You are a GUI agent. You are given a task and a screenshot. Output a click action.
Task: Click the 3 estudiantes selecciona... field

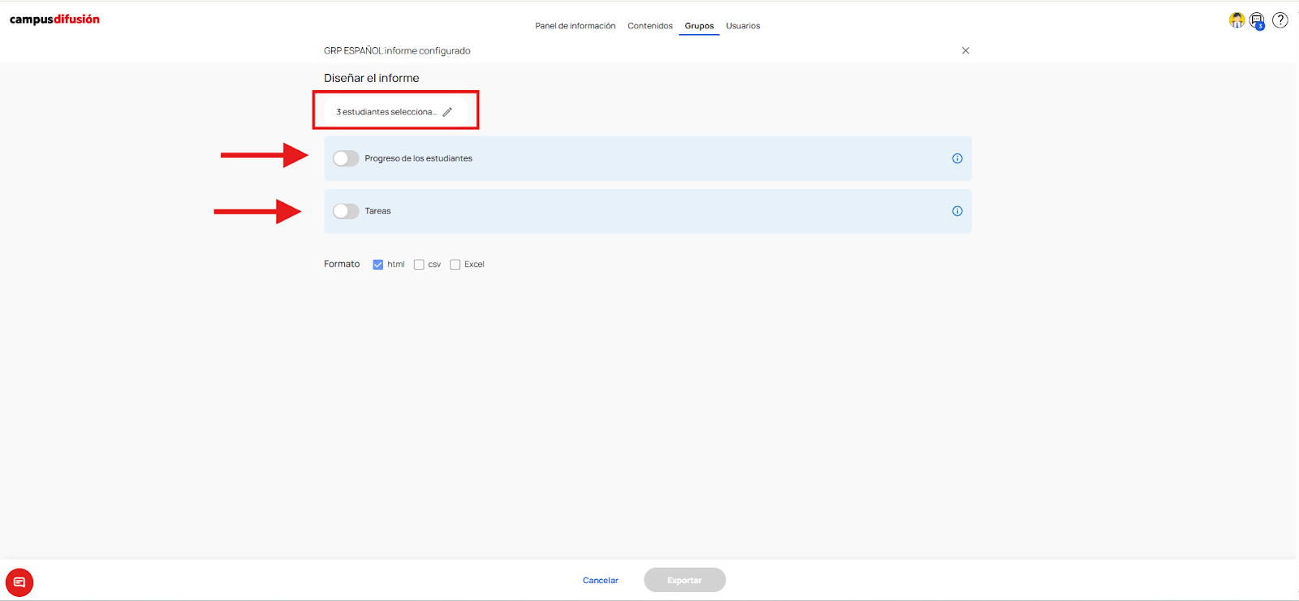coord(395,112)
